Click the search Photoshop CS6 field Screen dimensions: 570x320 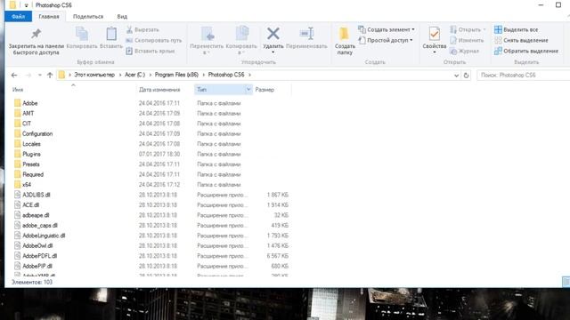pos(524,75)
